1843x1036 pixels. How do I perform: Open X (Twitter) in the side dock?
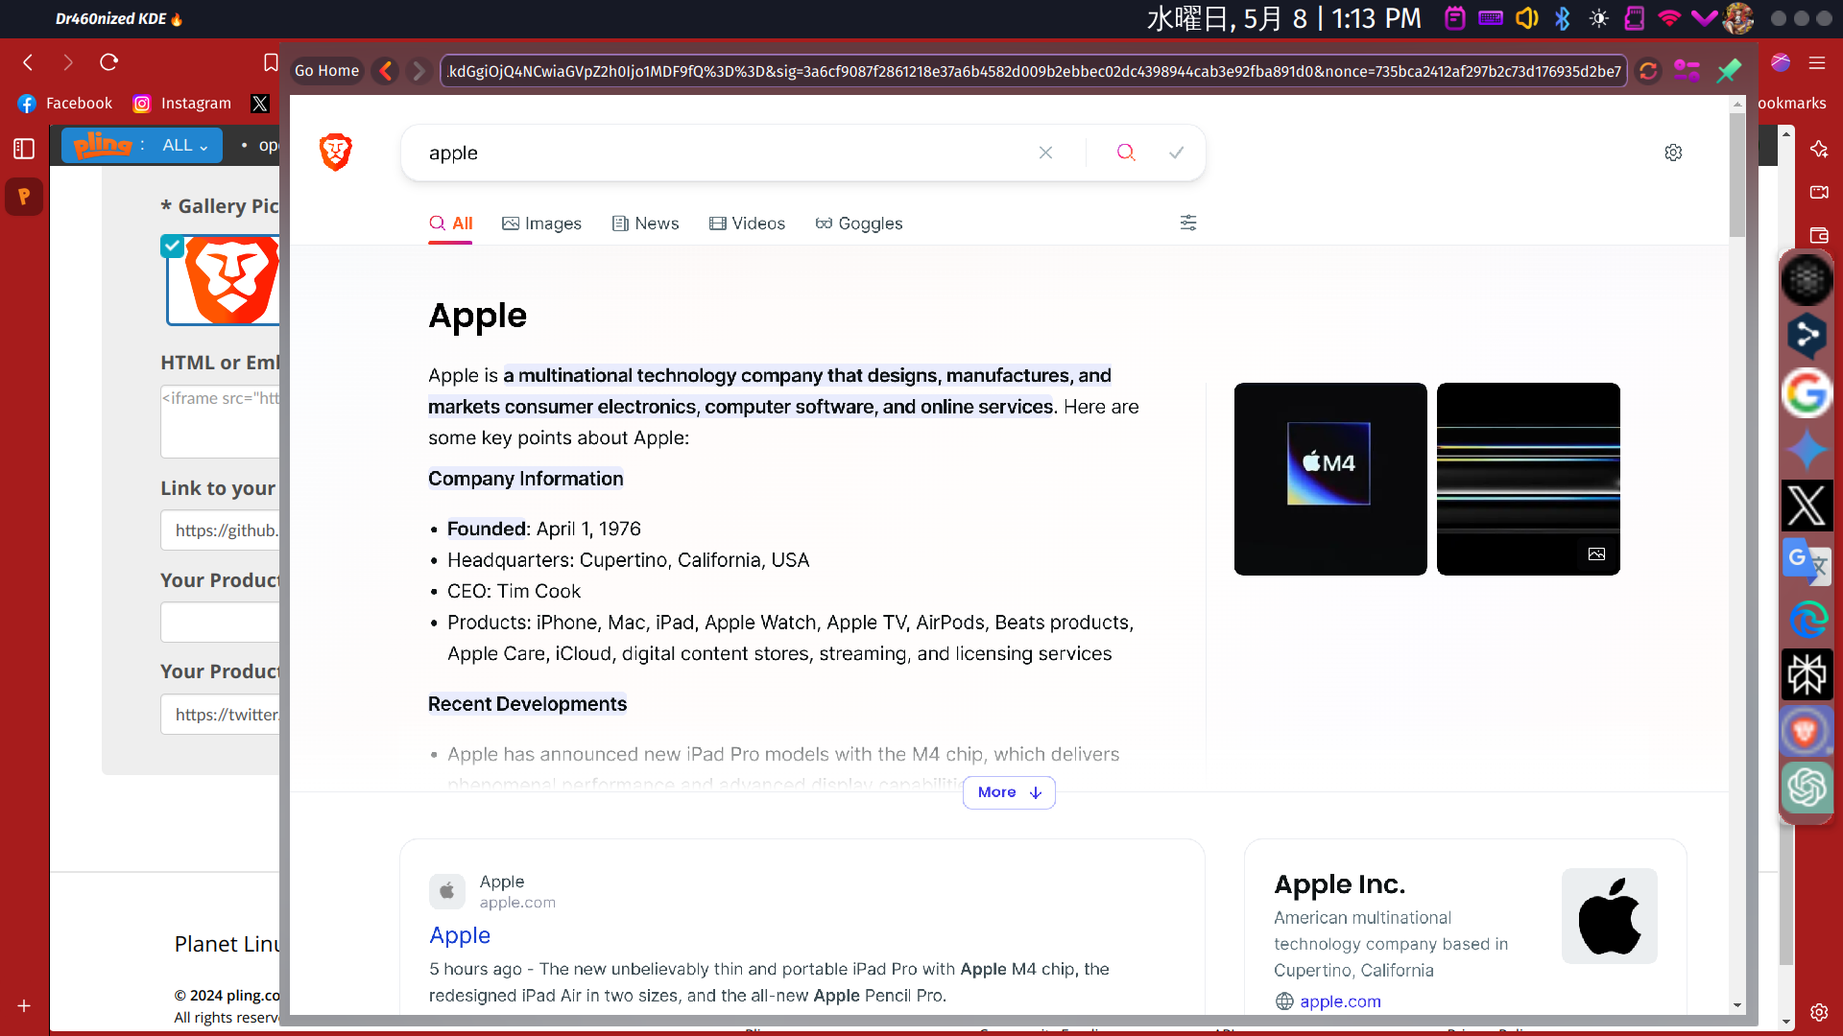1807,506
